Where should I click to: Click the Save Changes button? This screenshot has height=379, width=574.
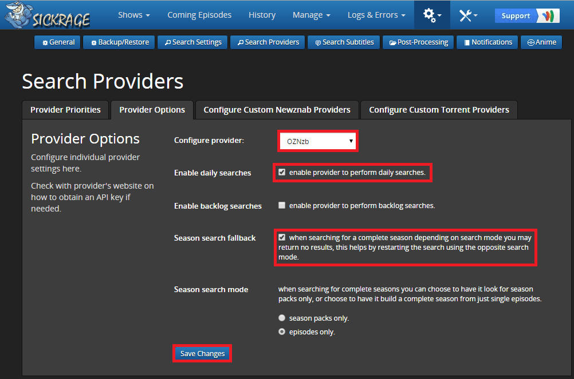tap(202, 354)
